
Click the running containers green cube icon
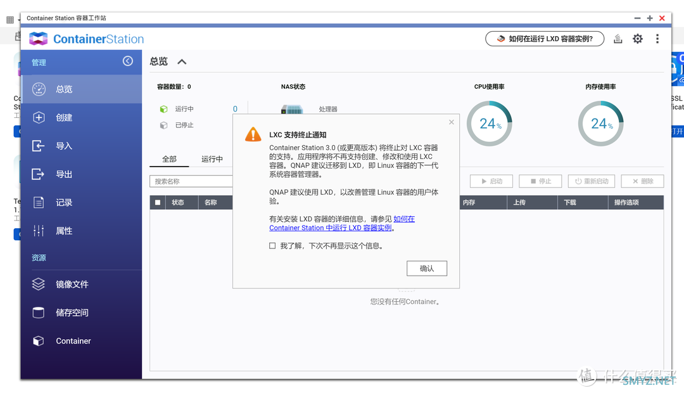point(163,109)
